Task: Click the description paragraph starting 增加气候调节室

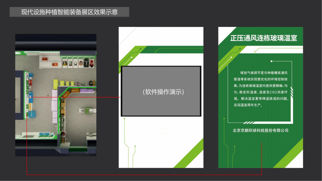Action: click(261, 89)
